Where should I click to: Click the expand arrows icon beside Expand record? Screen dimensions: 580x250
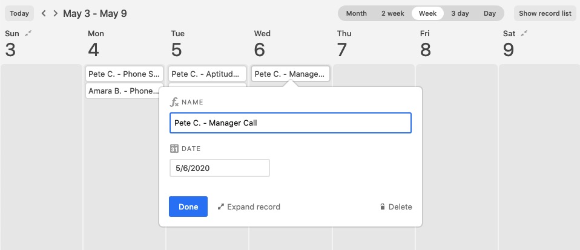point(221,207)
